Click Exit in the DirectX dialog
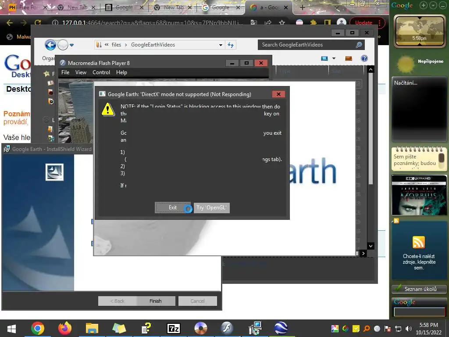The image size is (449, 337). click(173, 208)
